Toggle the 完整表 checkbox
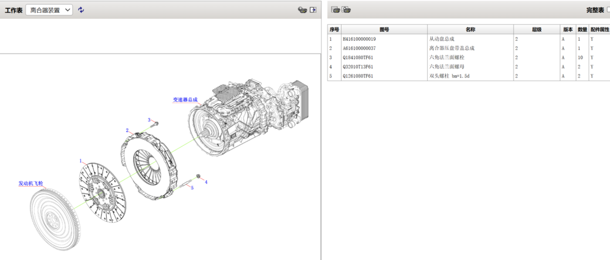This screenshot has width=610, height=260. click(607, 10)
